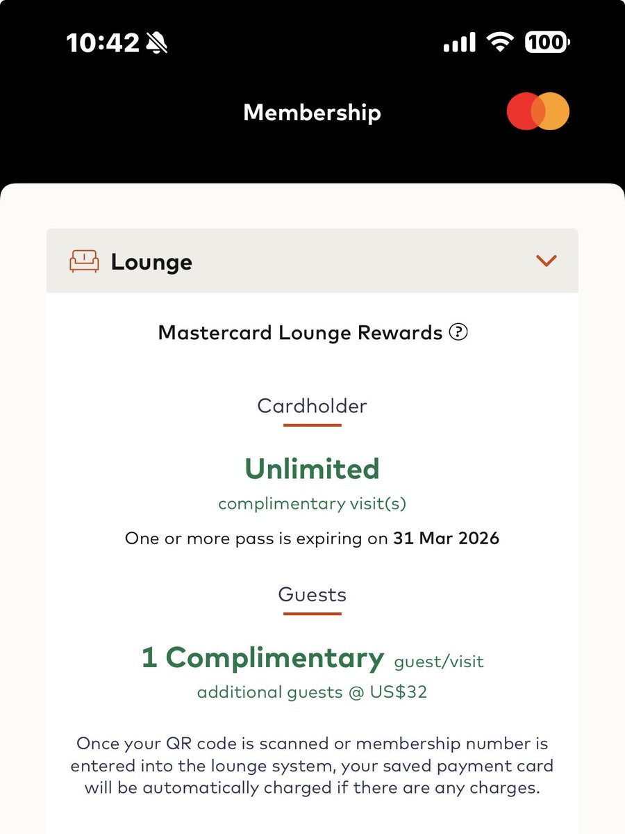Tap the cellular signal bars icon
The width and height of the screenshot is (625, 834).
click(x=460, y=43)
